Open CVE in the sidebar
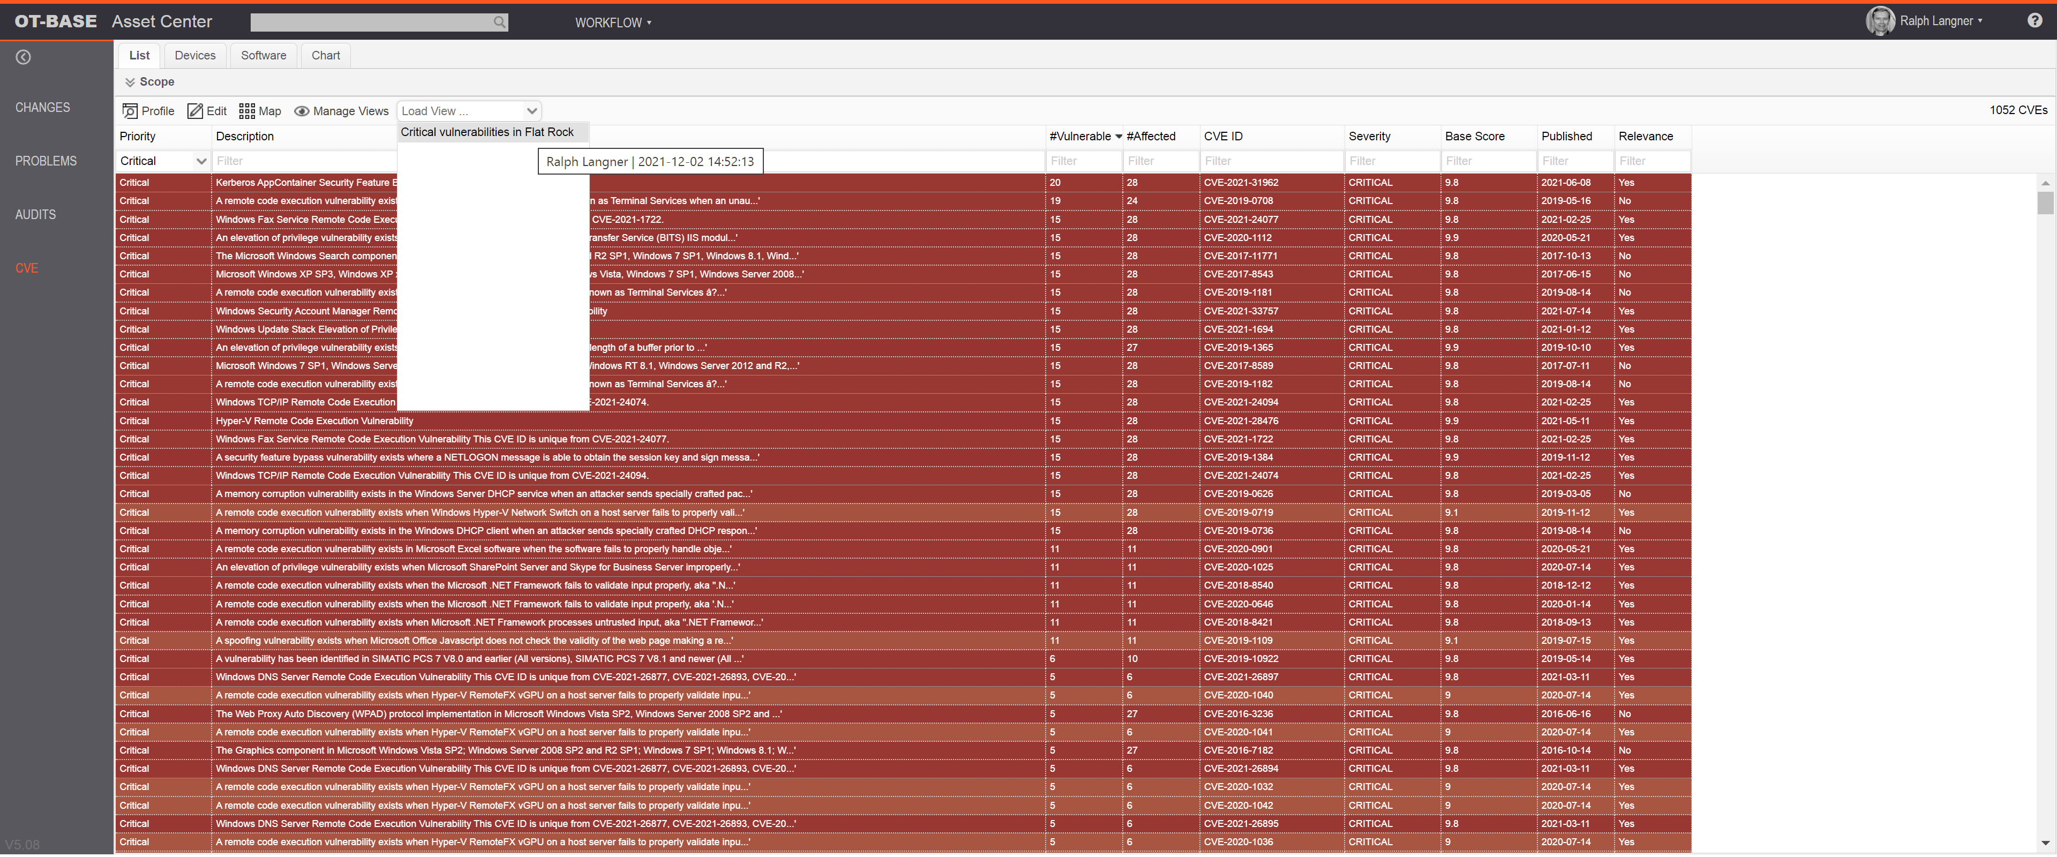 point(26,268)
